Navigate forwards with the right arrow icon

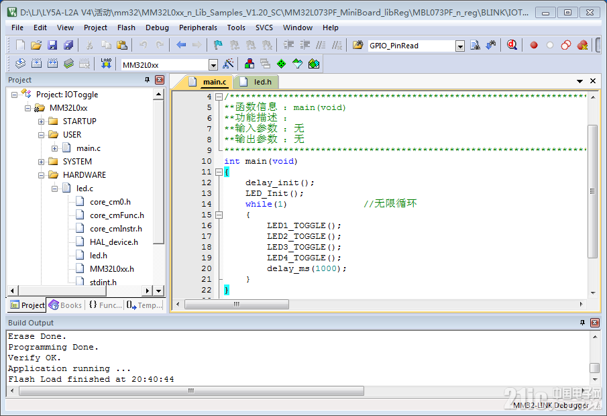pyautogui.click(x=197, y=46)
